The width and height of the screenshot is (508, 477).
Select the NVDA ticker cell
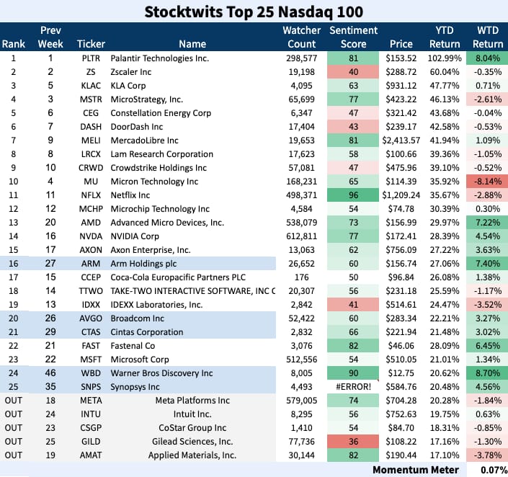coord(91,236)
